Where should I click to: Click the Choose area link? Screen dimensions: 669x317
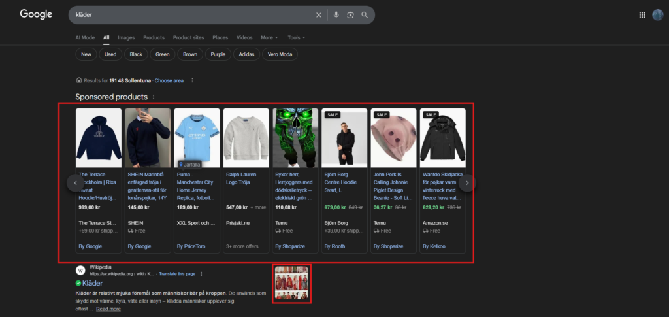pos(169,80)
